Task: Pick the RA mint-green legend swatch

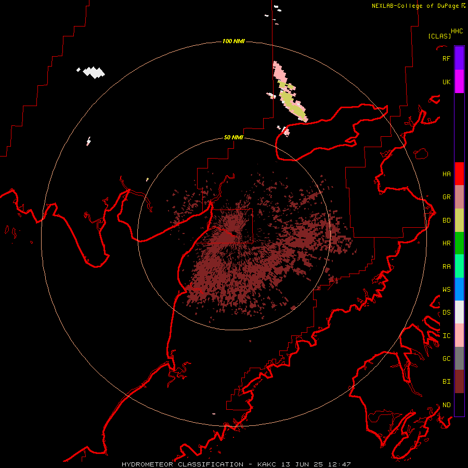Action: (x=459, y=266)
